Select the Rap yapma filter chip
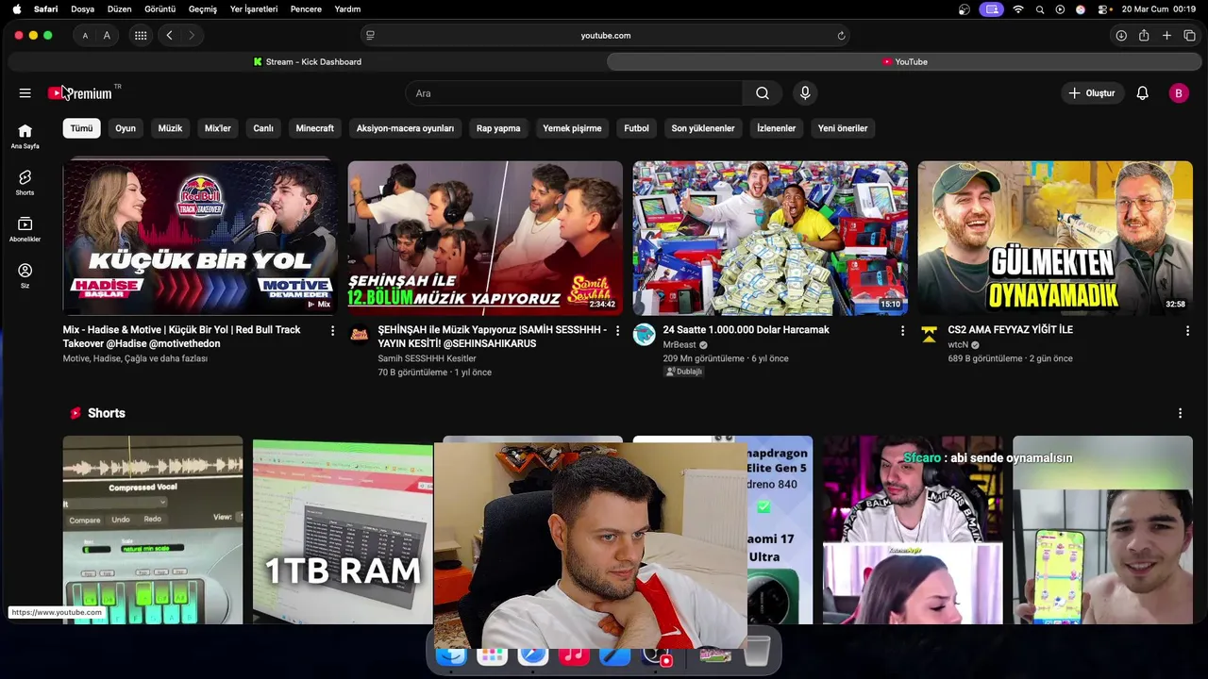This screenshot has width=1208, height=679. (498, 128)
